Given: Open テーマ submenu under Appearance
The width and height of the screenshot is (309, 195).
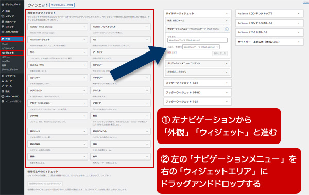Looking at the screenshot, I should tap(5, 44).
